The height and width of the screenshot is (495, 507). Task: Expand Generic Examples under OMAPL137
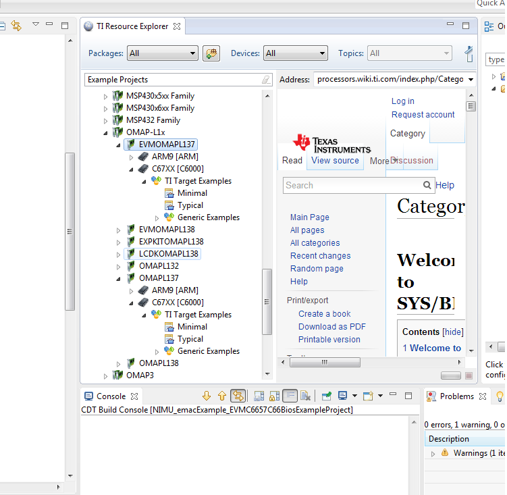157,352
